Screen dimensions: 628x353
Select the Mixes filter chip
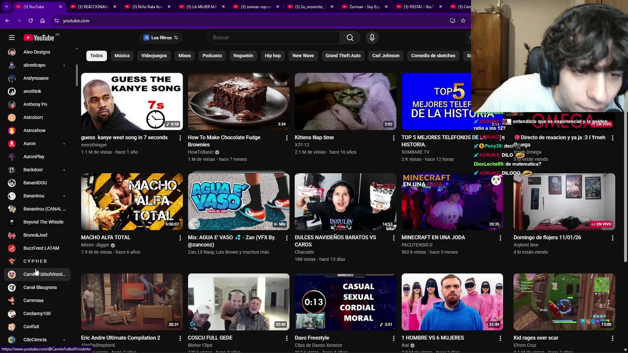pos(184,55)
